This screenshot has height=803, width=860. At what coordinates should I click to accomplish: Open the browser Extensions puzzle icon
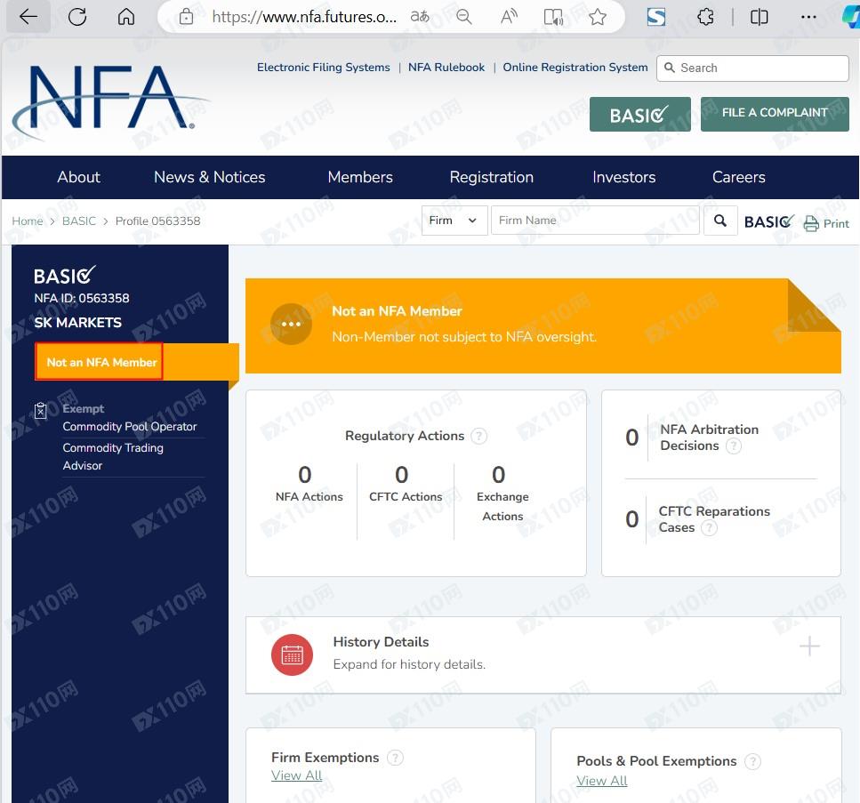click(x=705, y=17)
